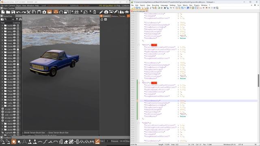Click the Paste clipboard icon

[x=39, y=12]
